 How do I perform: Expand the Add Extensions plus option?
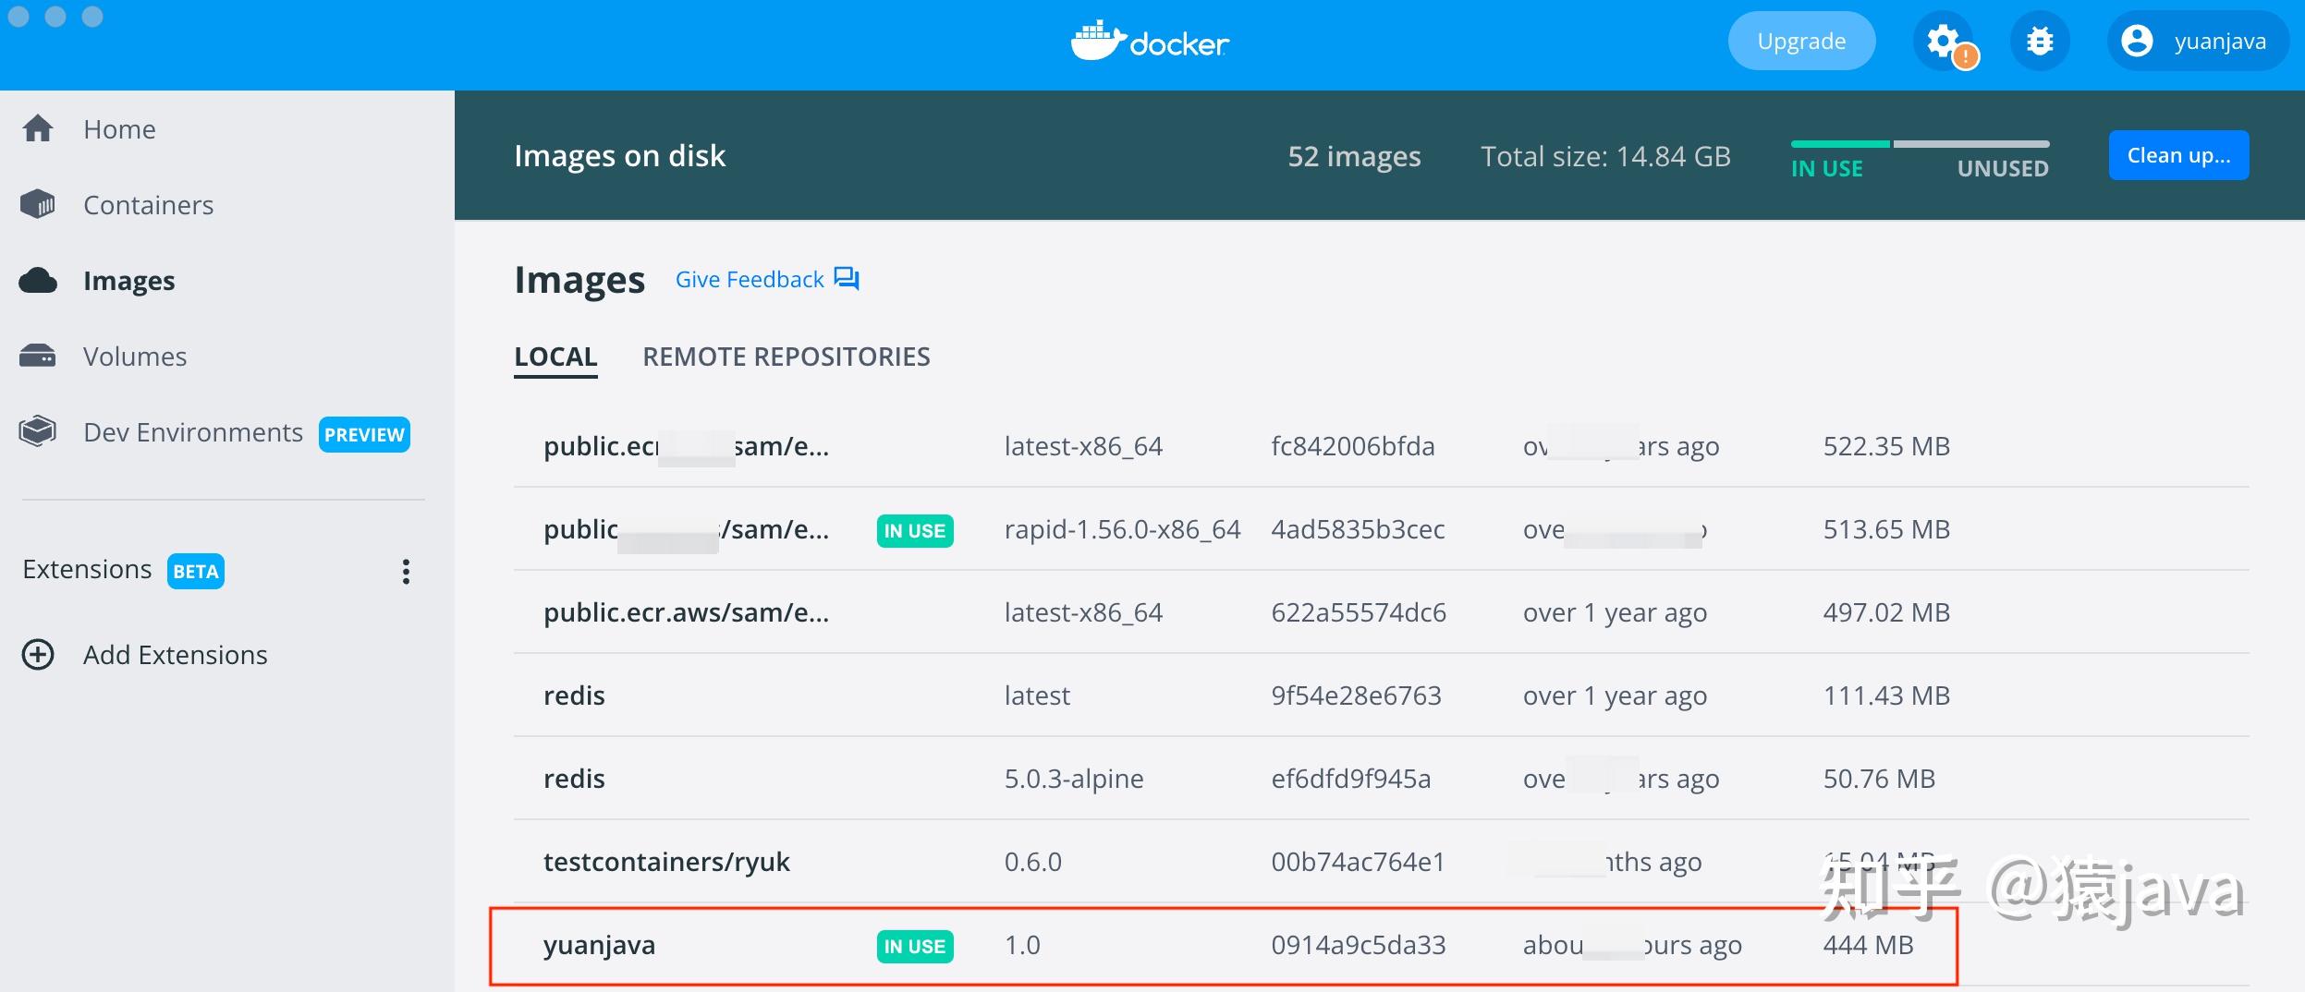pyautogui.click(x=36, y=655)
